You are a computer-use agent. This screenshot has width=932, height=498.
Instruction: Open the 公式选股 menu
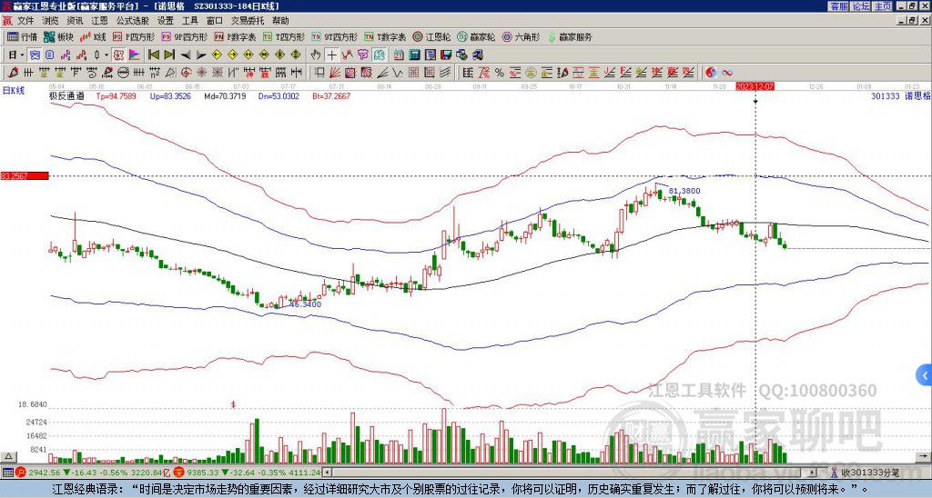tap(133, 21)
